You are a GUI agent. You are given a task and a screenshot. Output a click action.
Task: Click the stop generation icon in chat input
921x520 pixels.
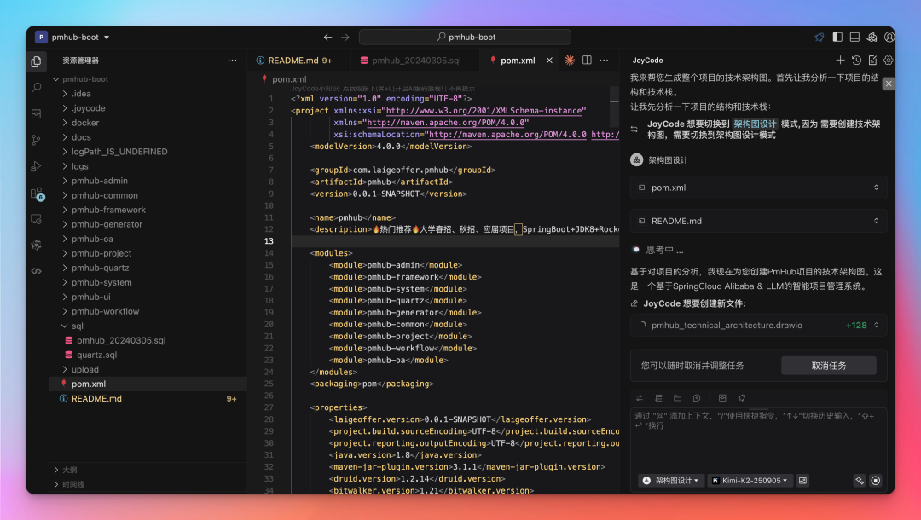click(876, 481)
